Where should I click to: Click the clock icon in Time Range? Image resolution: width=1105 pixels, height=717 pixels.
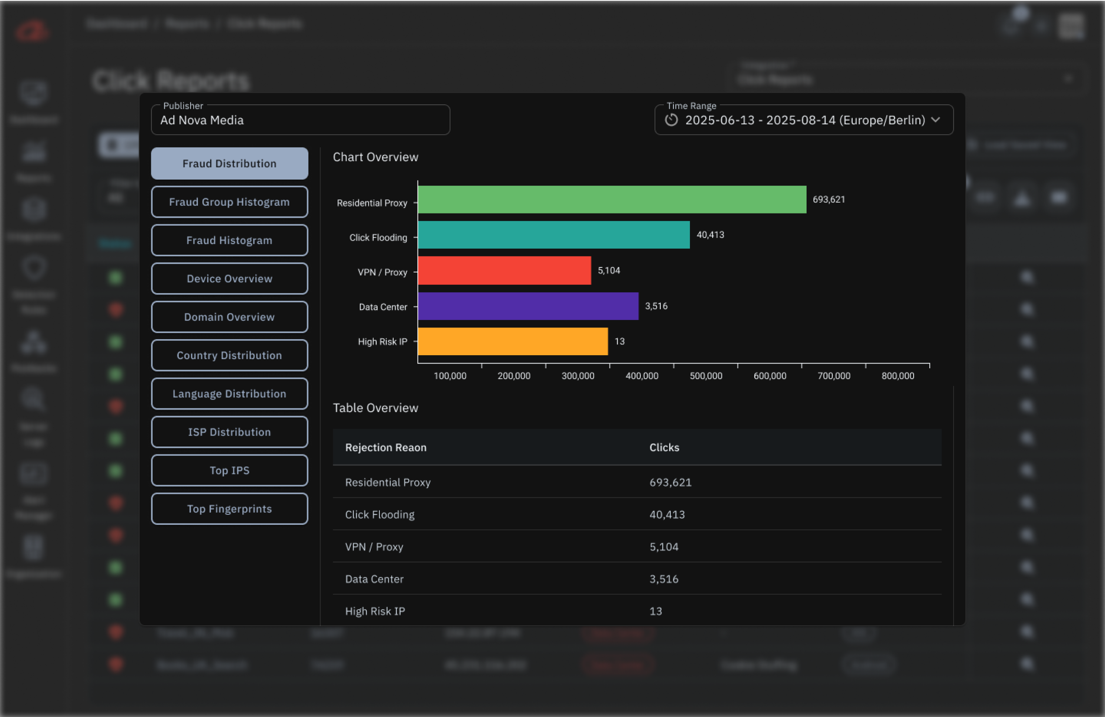(672, 120)
